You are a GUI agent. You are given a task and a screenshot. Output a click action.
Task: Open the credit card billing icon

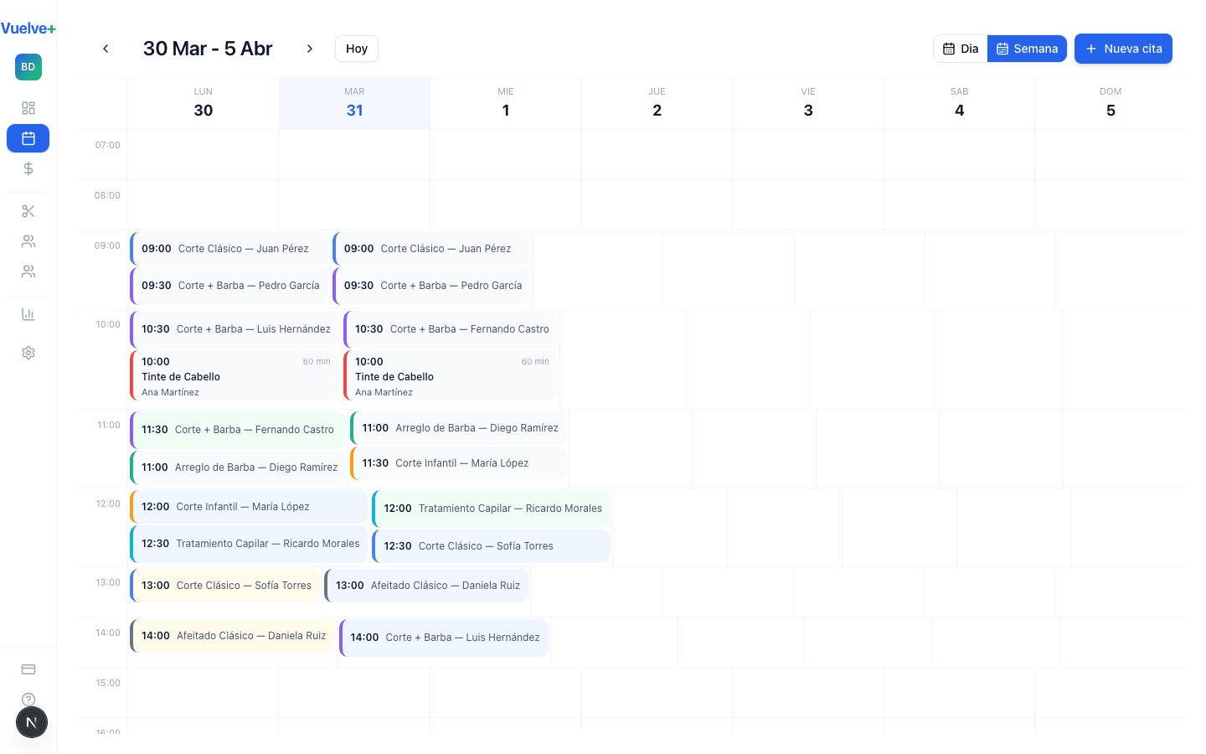tap(28, 669)
